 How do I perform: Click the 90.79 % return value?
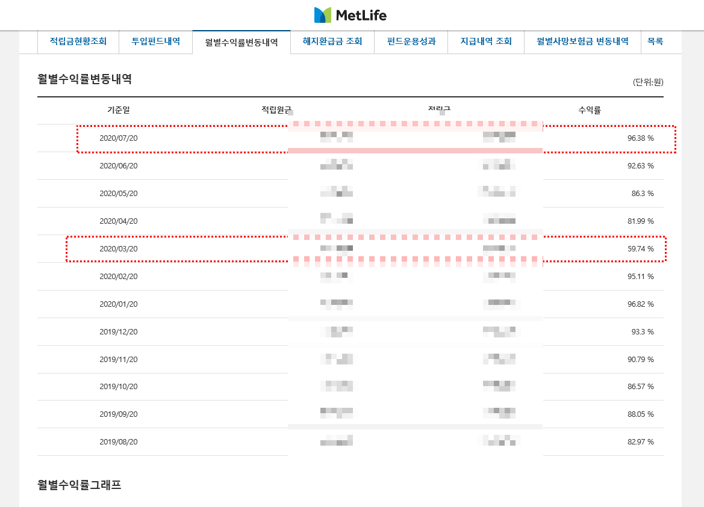tap(641, 360)
